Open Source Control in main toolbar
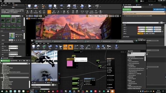166x93 pixels. tap(36, 6)
